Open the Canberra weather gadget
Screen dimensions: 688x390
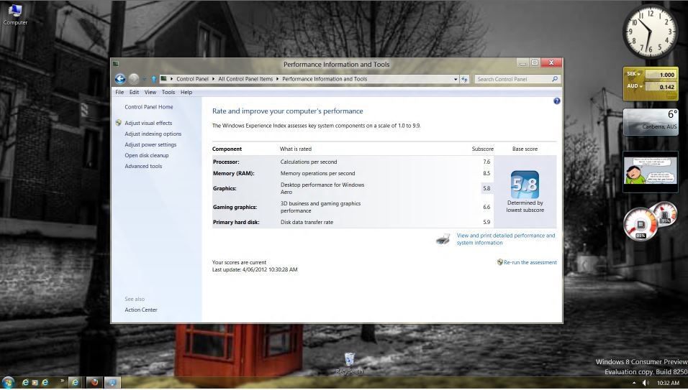[651, 122]
